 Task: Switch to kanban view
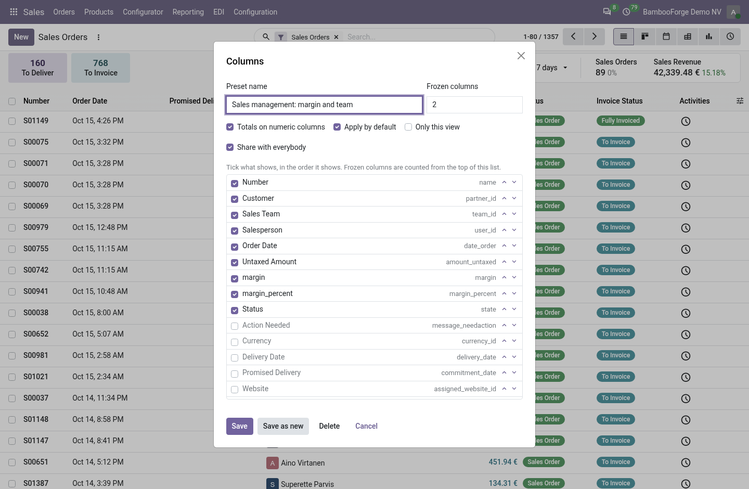point(645,36)
